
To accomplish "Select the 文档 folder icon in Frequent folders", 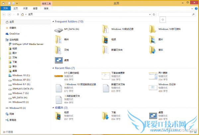I will pyautogui.click(x=58, y=50).
